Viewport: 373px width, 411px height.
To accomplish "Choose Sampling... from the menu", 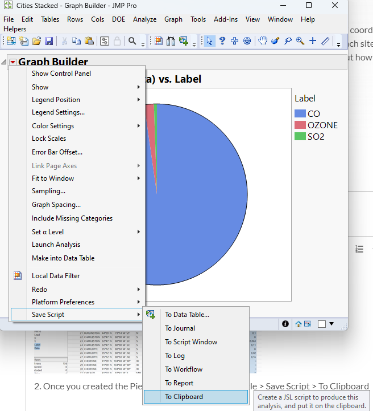I will click(78, 191).
